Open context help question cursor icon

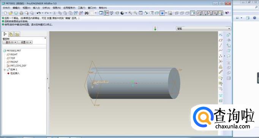[x=227, y=13]
